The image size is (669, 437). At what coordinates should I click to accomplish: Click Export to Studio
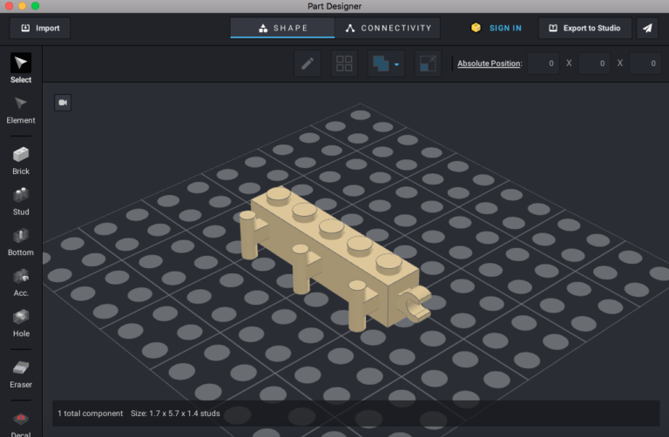pos(585,28)
